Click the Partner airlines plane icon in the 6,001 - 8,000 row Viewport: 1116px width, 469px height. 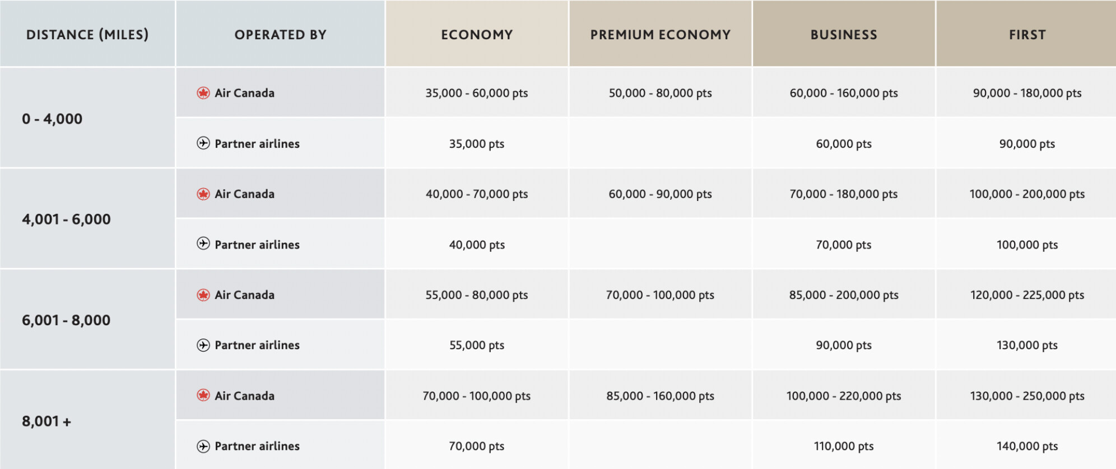pyautogui.click(x=203, y=345)
